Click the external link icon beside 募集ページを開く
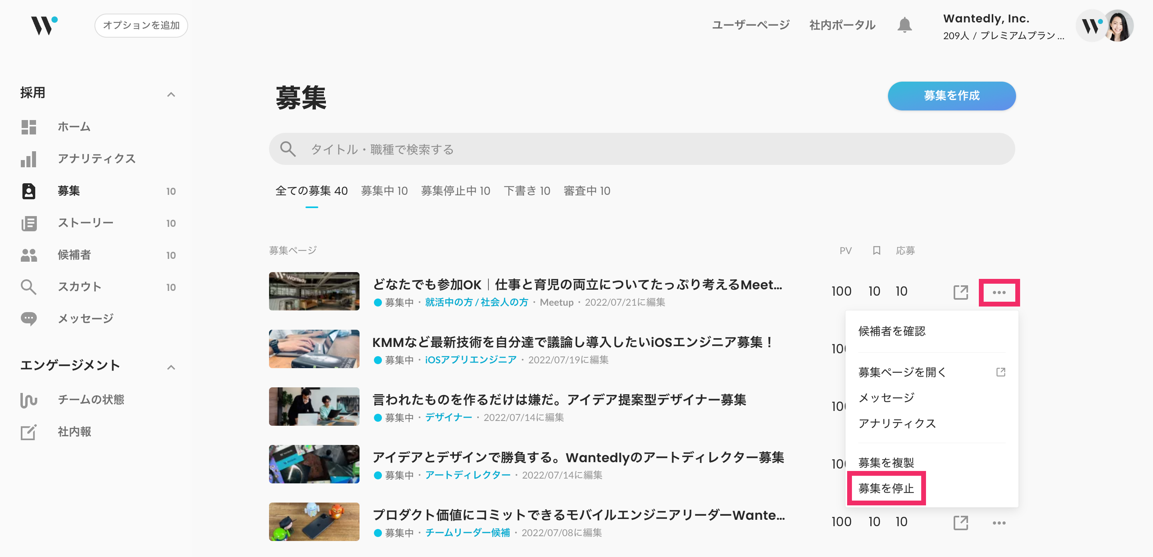Viewport: 1153px width, 557px height. coord(1001,372)
